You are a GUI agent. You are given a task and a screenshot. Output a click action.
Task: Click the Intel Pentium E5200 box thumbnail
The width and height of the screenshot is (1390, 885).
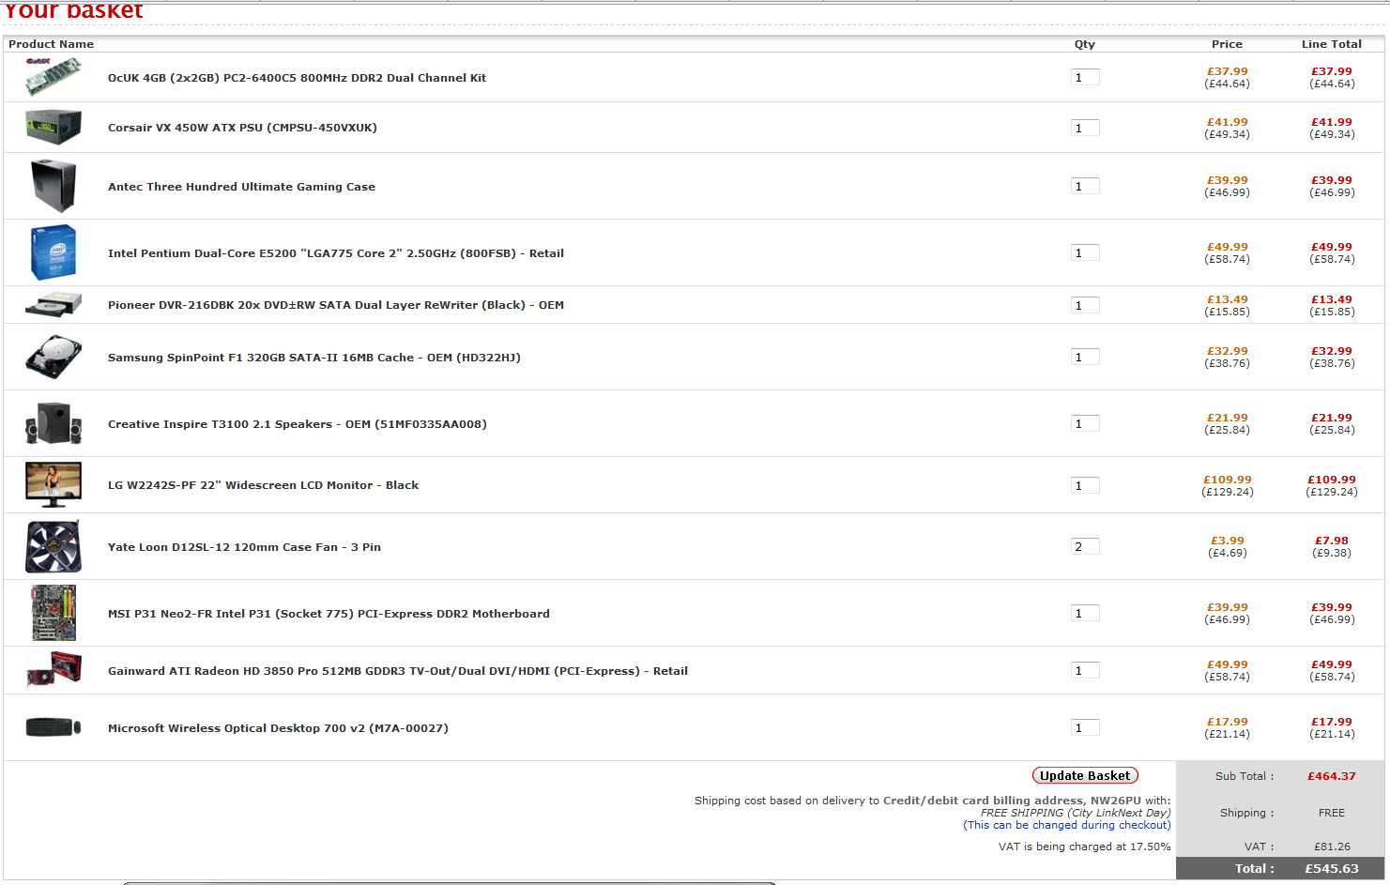point(53,252)
